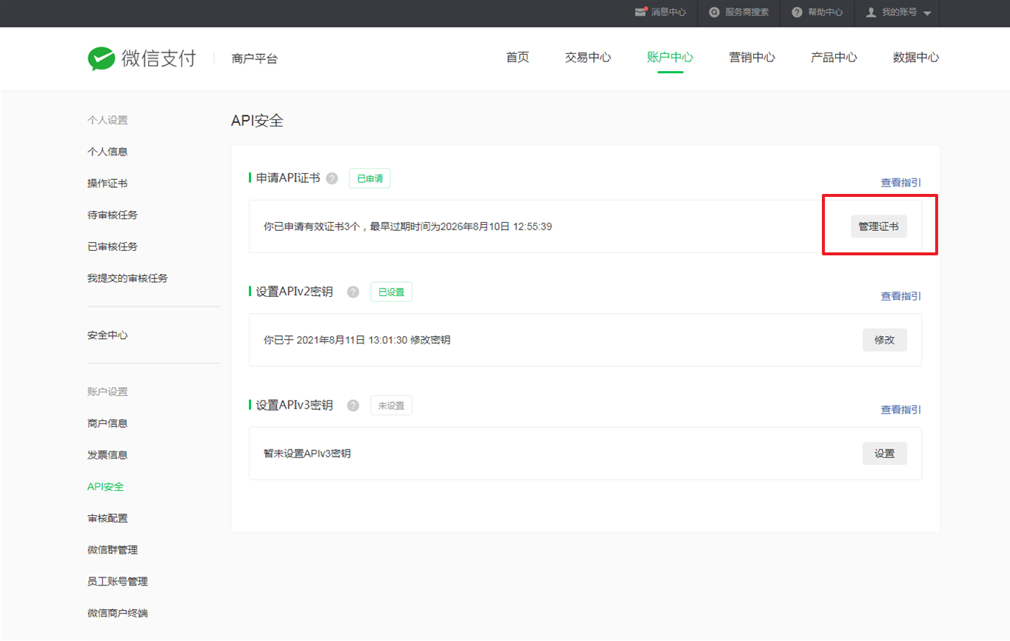Viewport: 1010px width, 641px height.
Task: Click the 服务商搜索 search icon
Action: coord(715,13)
